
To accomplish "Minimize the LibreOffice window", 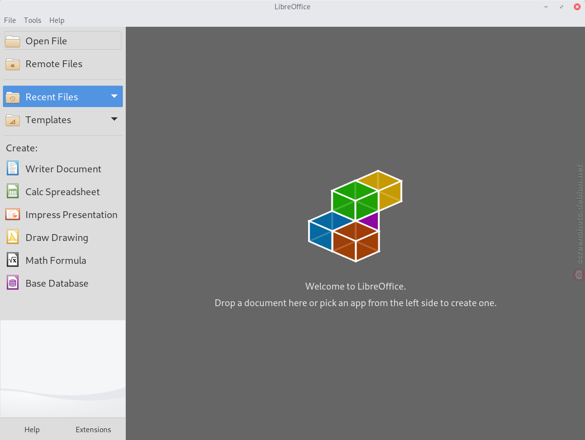I will [546, 7].
